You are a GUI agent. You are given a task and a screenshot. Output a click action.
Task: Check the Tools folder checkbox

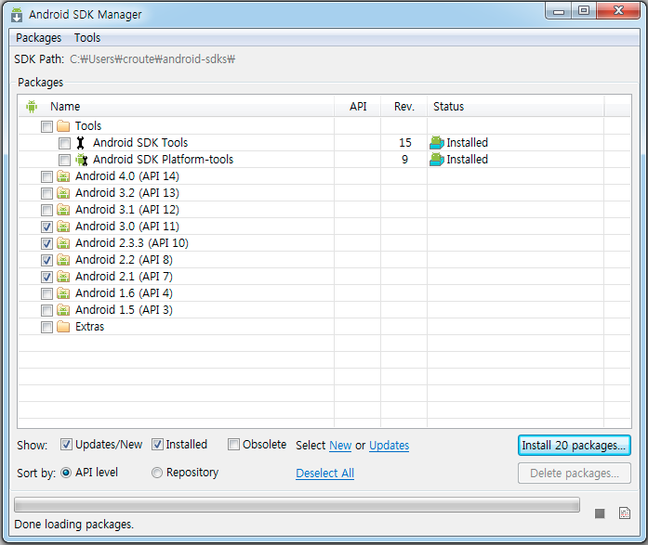pos(46,126)
